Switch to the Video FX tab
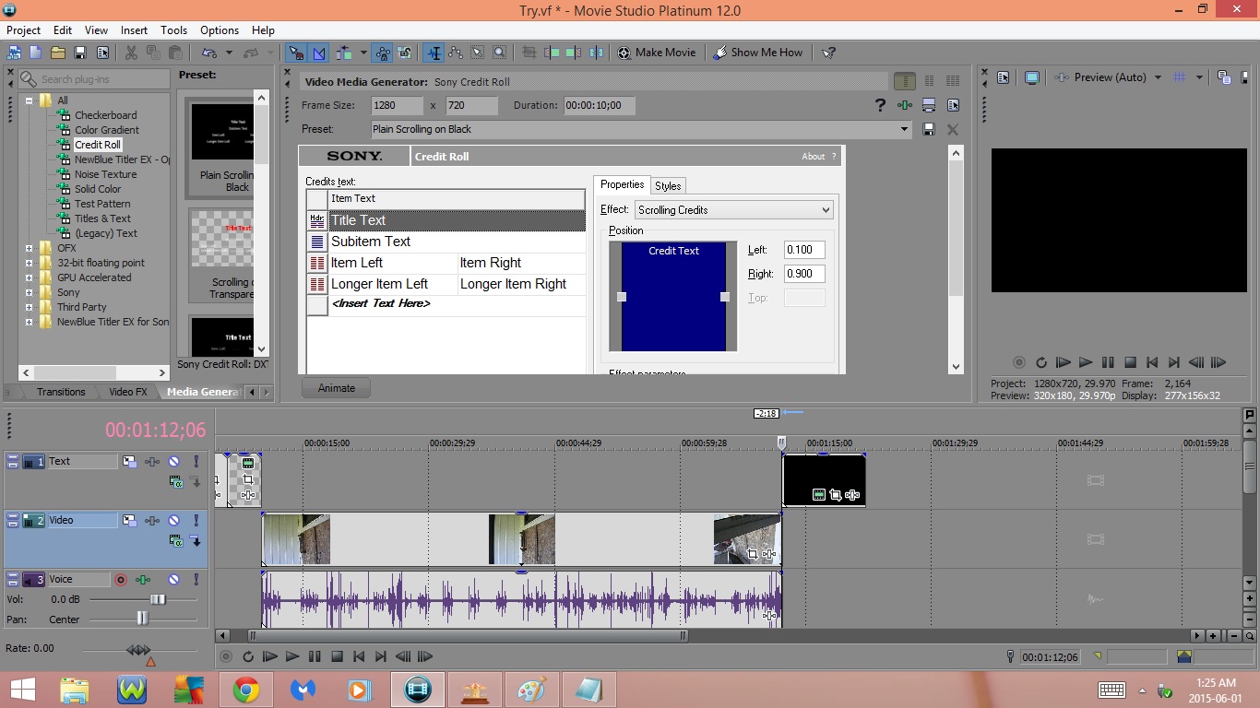This screenshot has width=1260, height=708. click(128, 392)
